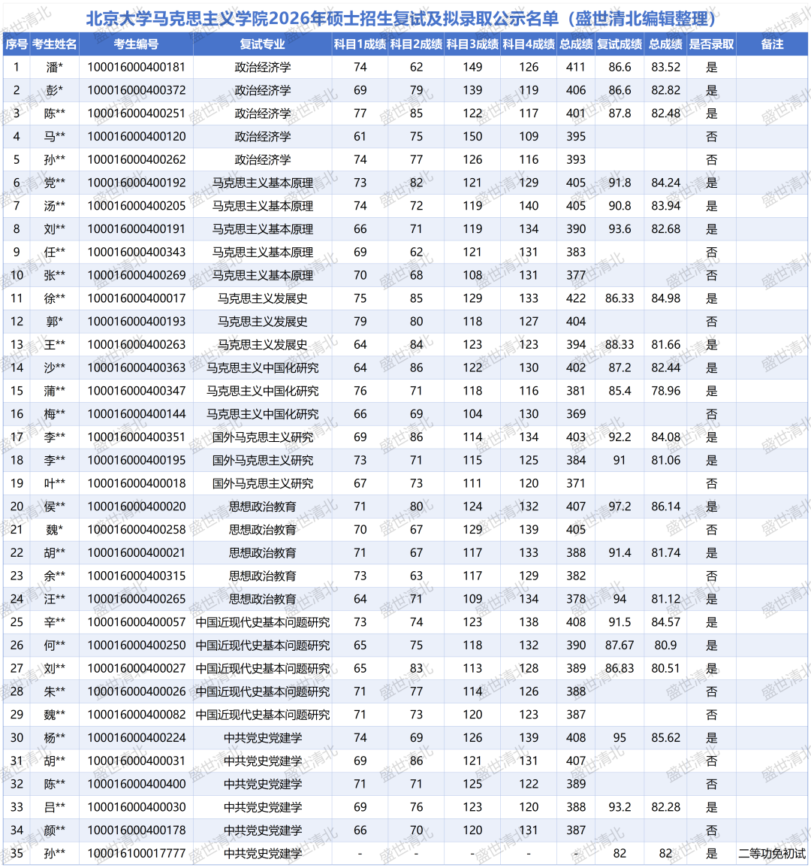
Task: Select candidate ID 100016000400017
Action: pos(136,298)
